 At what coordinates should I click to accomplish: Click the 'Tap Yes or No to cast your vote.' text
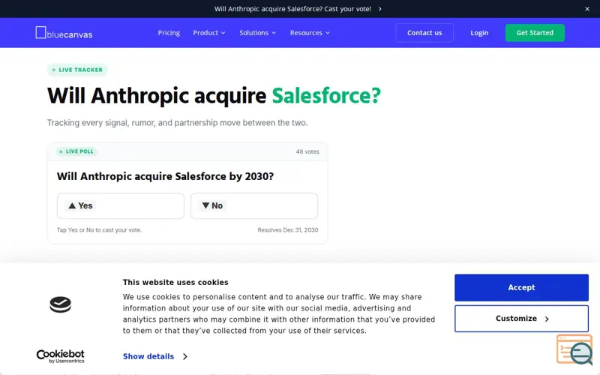[x=99, y=230]
